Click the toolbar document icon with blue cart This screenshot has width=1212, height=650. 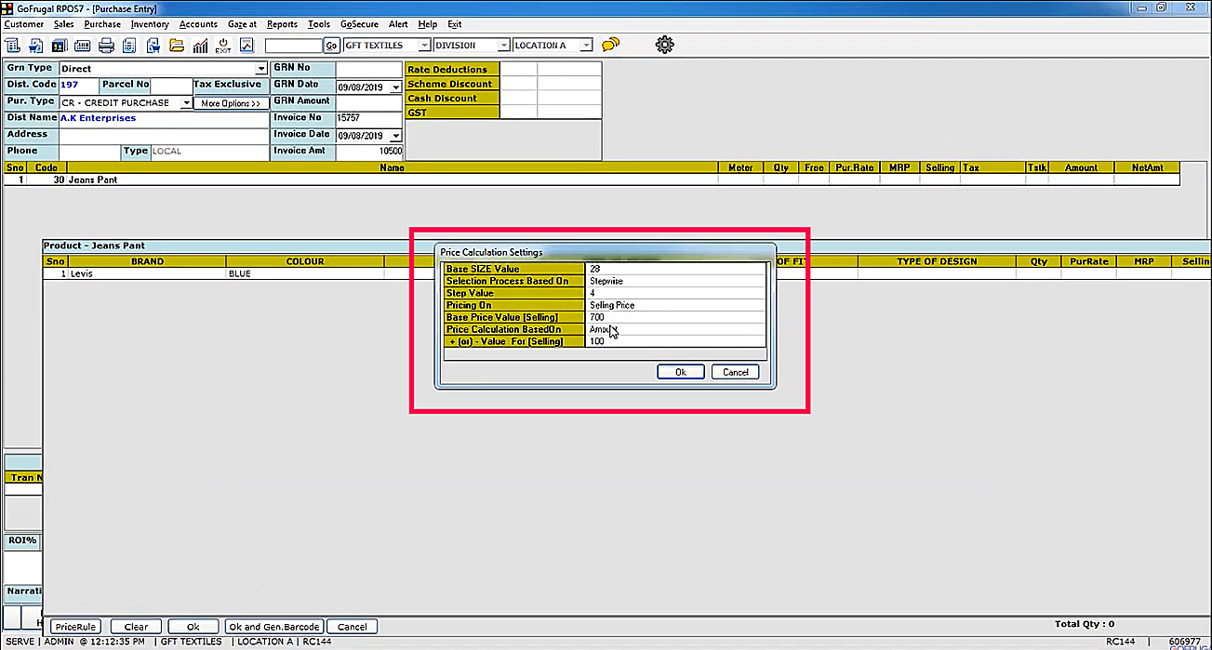click(35, 46)
